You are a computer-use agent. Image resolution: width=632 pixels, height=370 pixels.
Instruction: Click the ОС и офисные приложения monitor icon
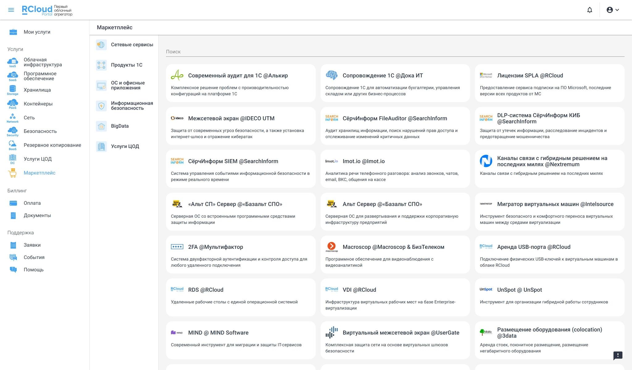click(x=101, y=85)
